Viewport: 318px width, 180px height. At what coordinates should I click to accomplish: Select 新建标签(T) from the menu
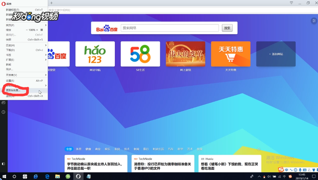(x=24, y=10)
